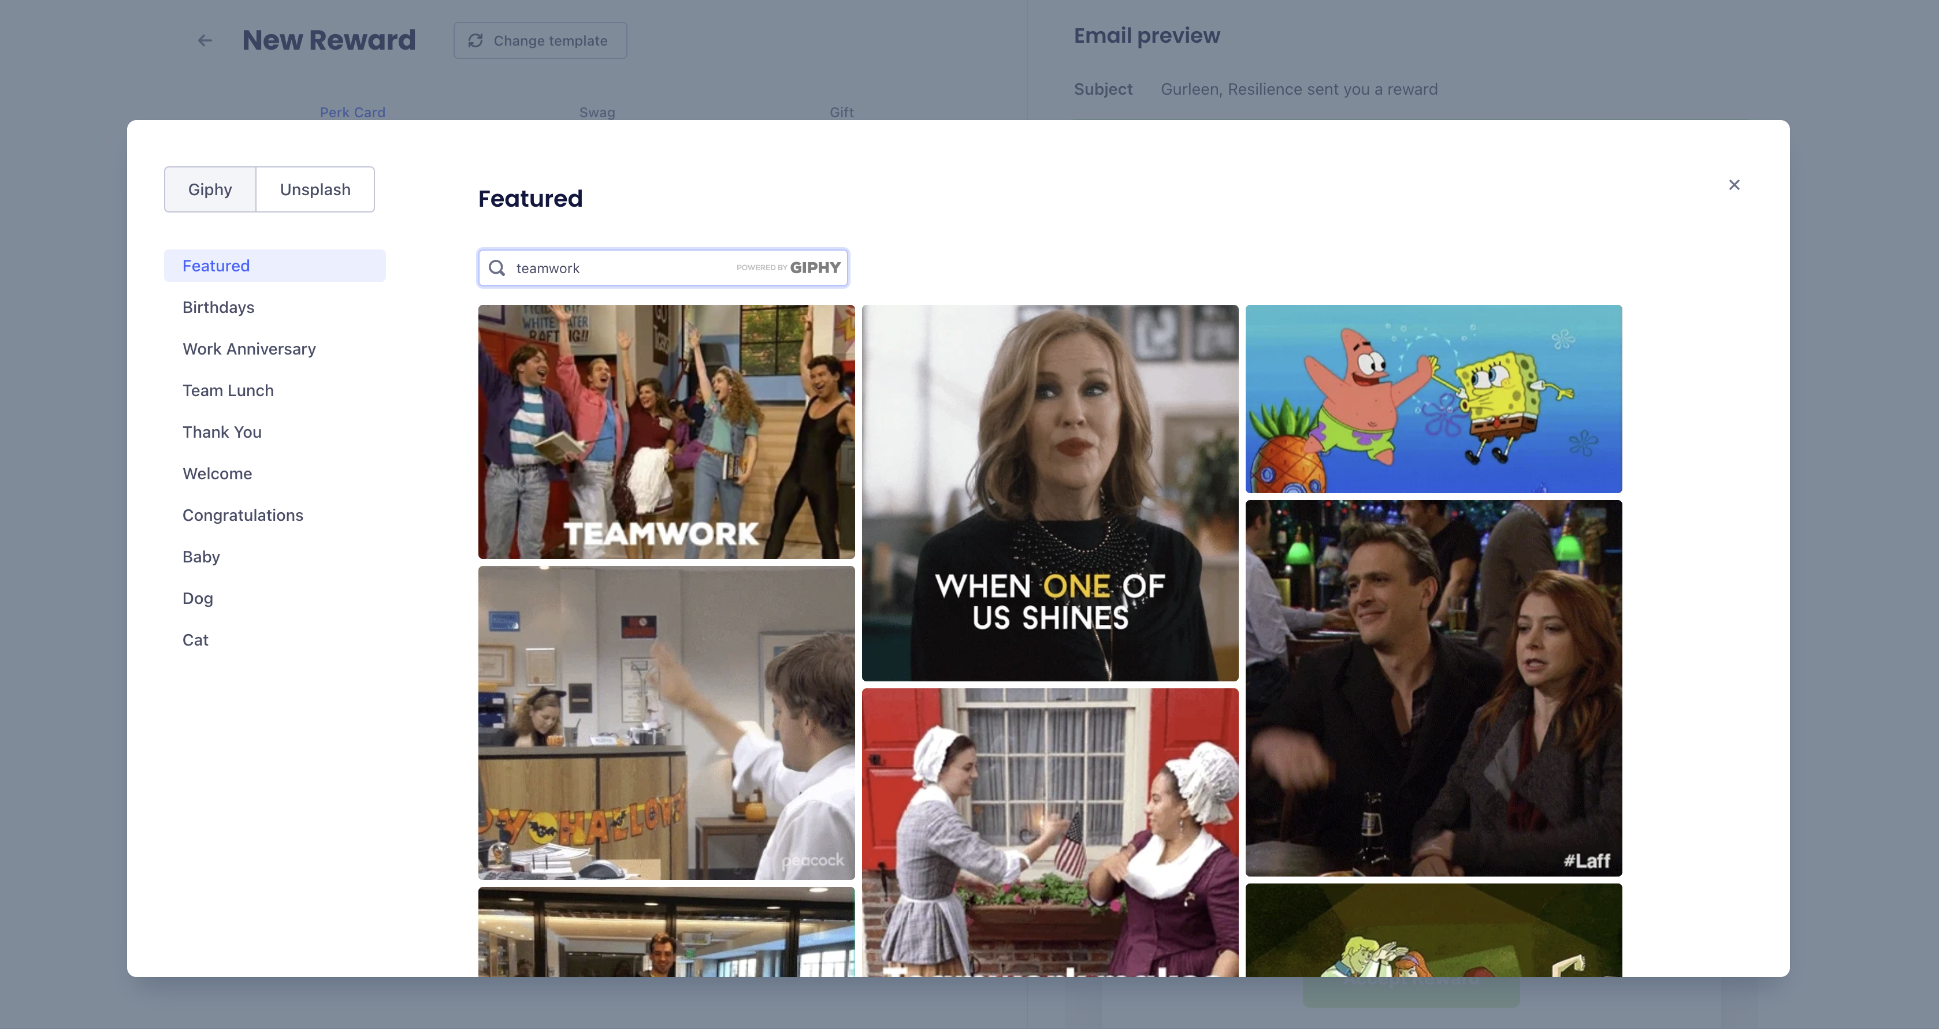Image resolution: width=1939 pixels, height=1029 pixels.
Task: Click the Baby category in sidebar
Action: pyautogui.click(x=201, y=556)
